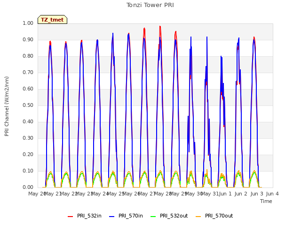
Task: Click the TZ_tmet label box
Action: click(52, 20)
